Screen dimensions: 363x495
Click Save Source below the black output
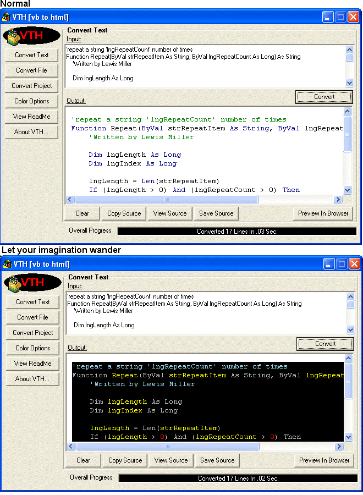tap(217, 460)
